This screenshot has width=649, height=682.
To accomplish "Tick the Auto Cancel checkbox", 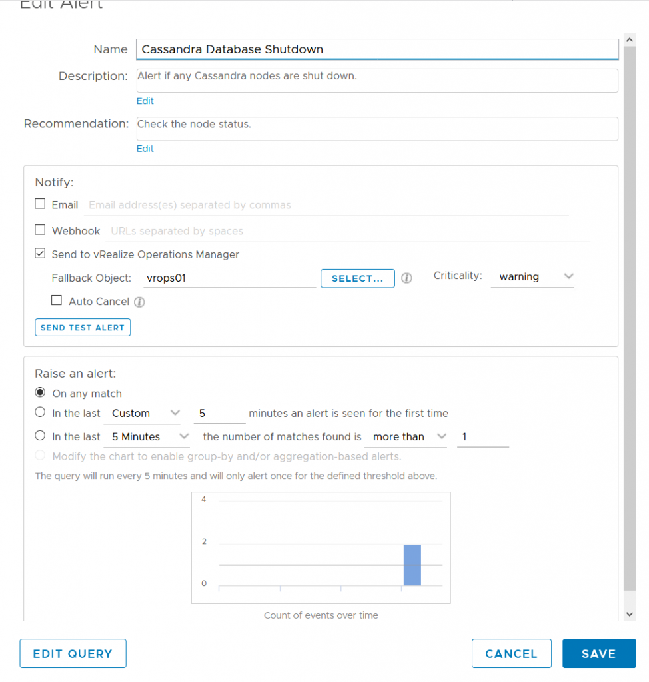I will tap(57, 301).
